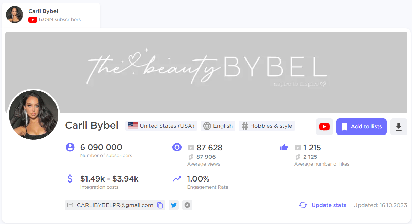
Task: Copy the email using the copy icon
Action: (x=160, y=205)
